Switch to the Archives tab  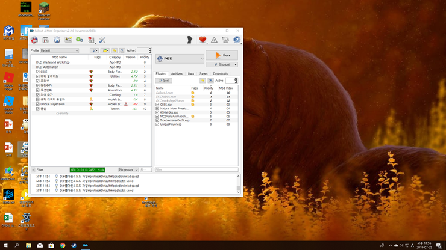[x=177, y=73]
